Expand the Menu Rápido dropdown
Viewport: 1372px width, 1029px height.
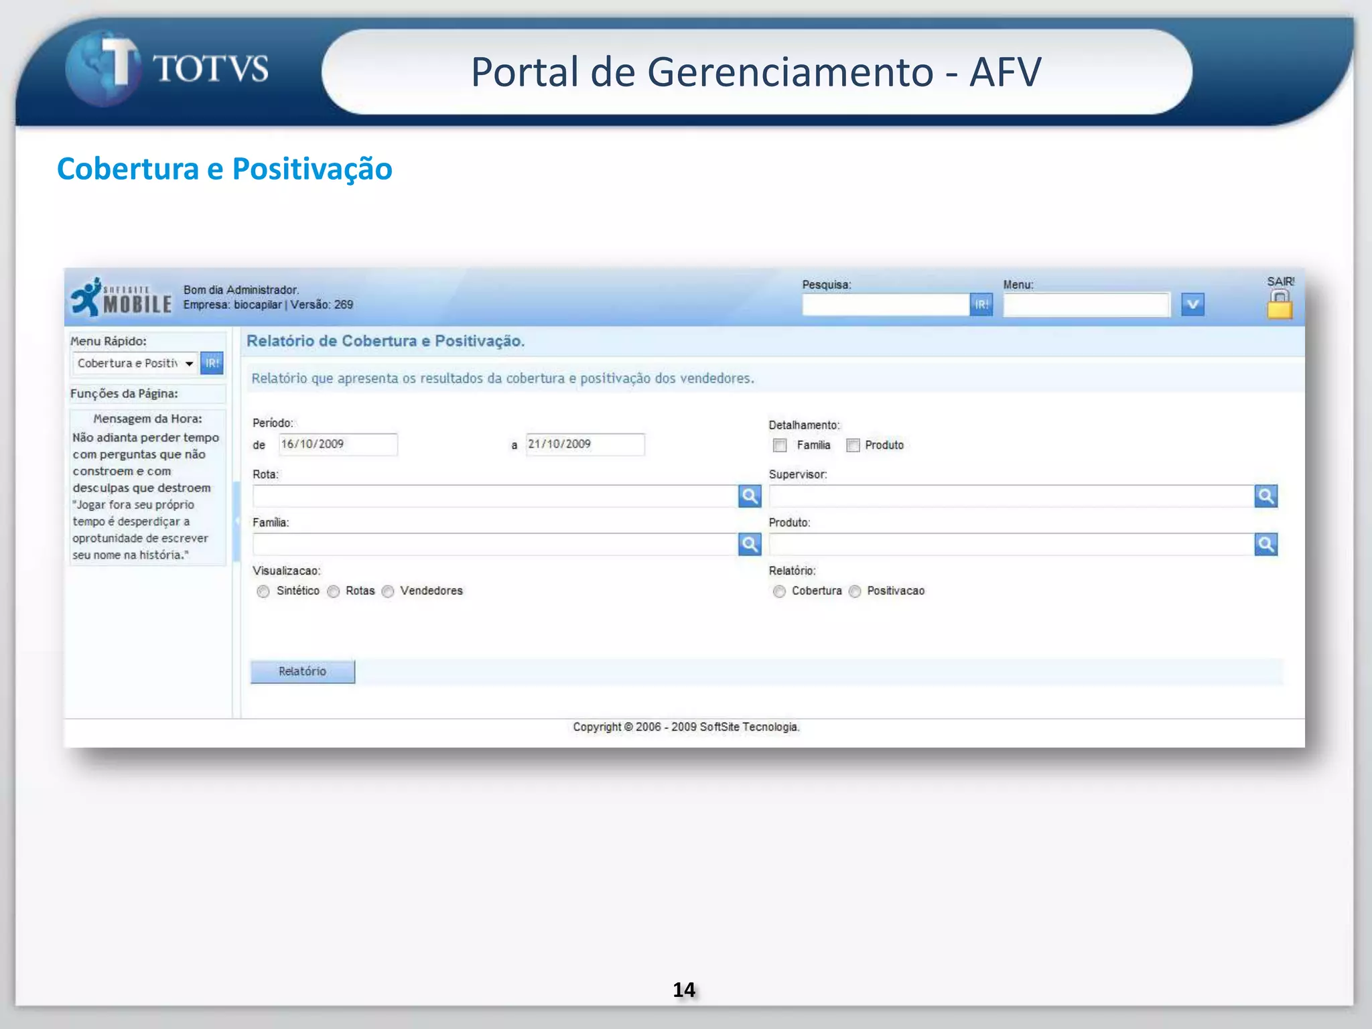(190, 364)
